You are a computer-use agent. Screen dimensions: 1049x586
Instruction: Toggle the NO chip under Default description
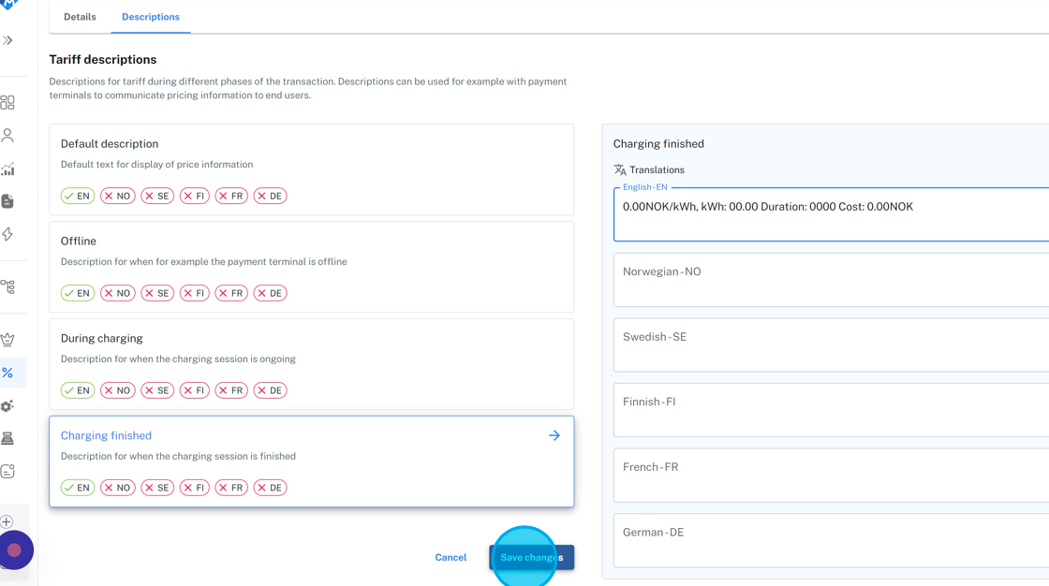[118, 196]
